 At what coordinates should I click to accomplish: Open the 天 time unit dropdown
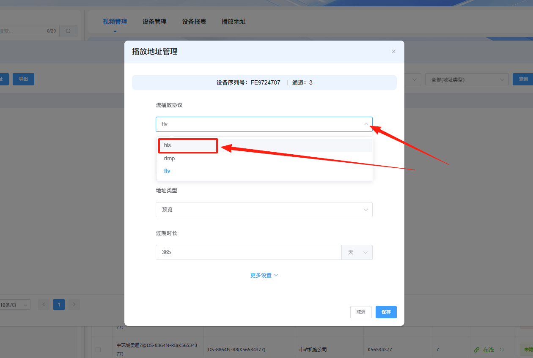[357, 252]
